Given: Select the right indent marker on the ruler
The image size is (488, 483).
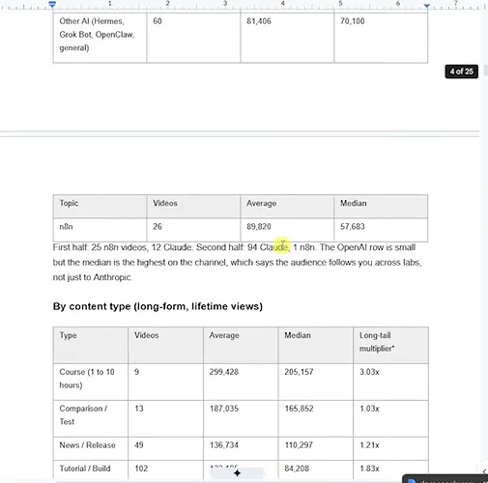Looking at the screenshot, I should (x=427, y=5).
